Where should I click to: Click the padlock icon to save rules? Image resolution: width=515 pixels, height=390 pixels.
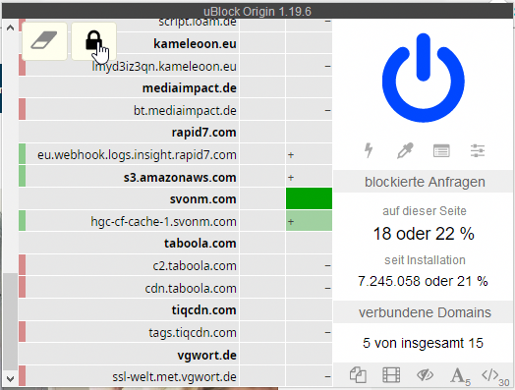(94, 41)
